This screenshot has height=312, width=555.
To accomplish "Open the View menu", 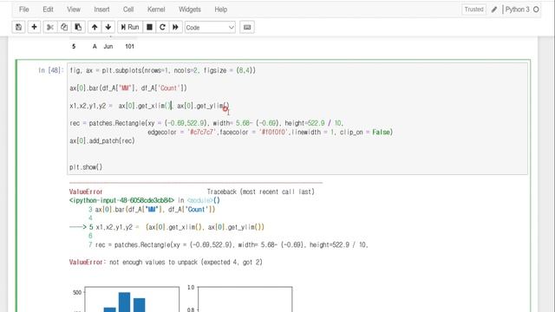I will (74, 10).
